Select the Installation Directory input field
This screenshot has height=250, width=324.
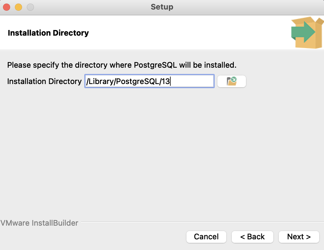[x=149, y=81]
